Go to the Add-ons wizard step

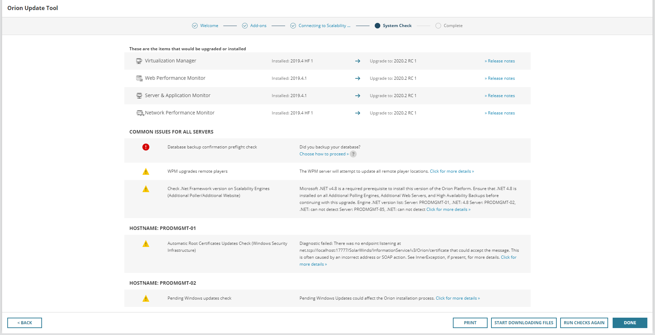pos(258,26)
